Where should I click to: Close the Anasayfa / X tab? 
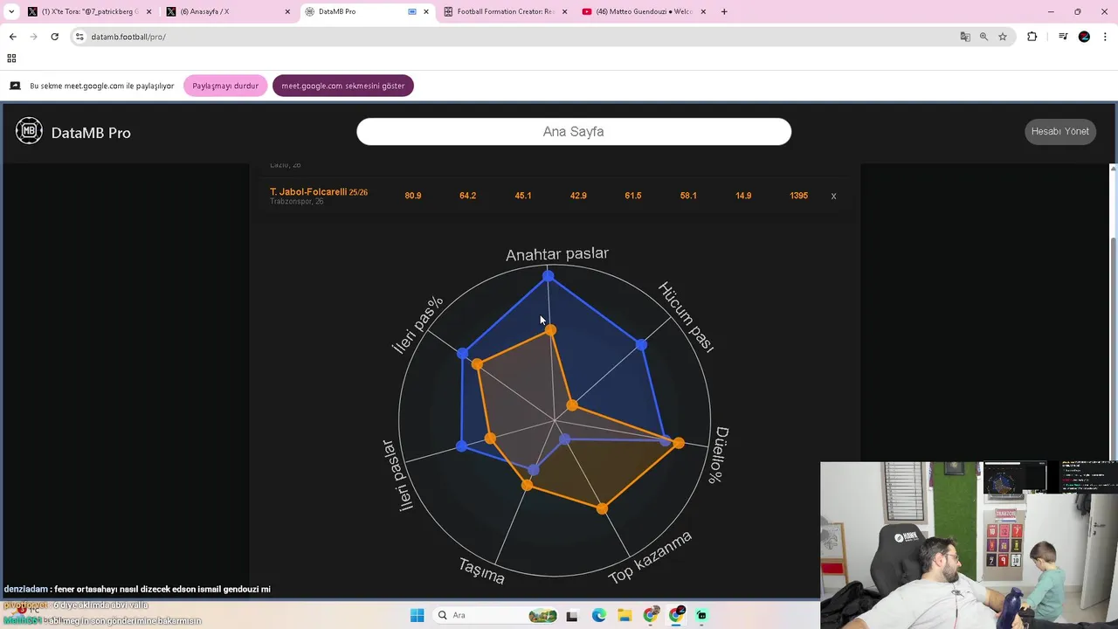click(286, 11)
